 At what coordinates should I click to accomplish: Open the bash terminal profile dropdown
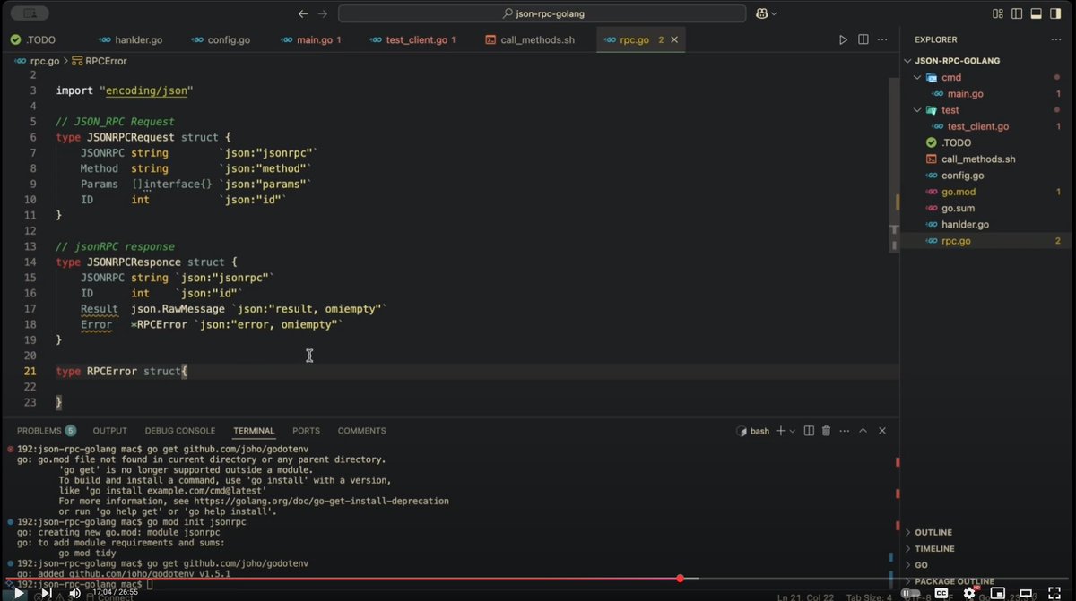(792, 431)
